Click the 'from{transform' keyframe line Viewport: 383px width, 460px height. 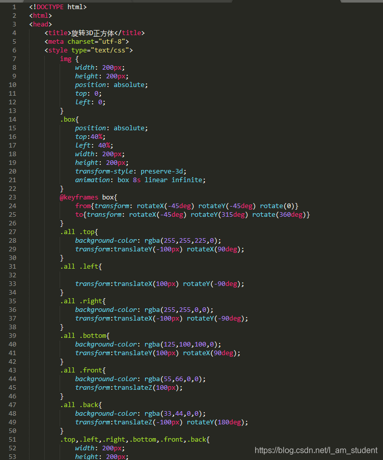tap(187, 206)
